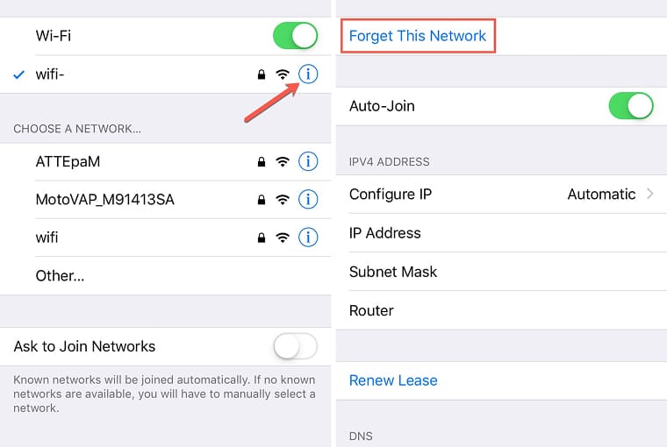This screenshot has height=447, width=667.
Task: Turn off the Wi-Fi switch
Action: (x=295, y=36)
